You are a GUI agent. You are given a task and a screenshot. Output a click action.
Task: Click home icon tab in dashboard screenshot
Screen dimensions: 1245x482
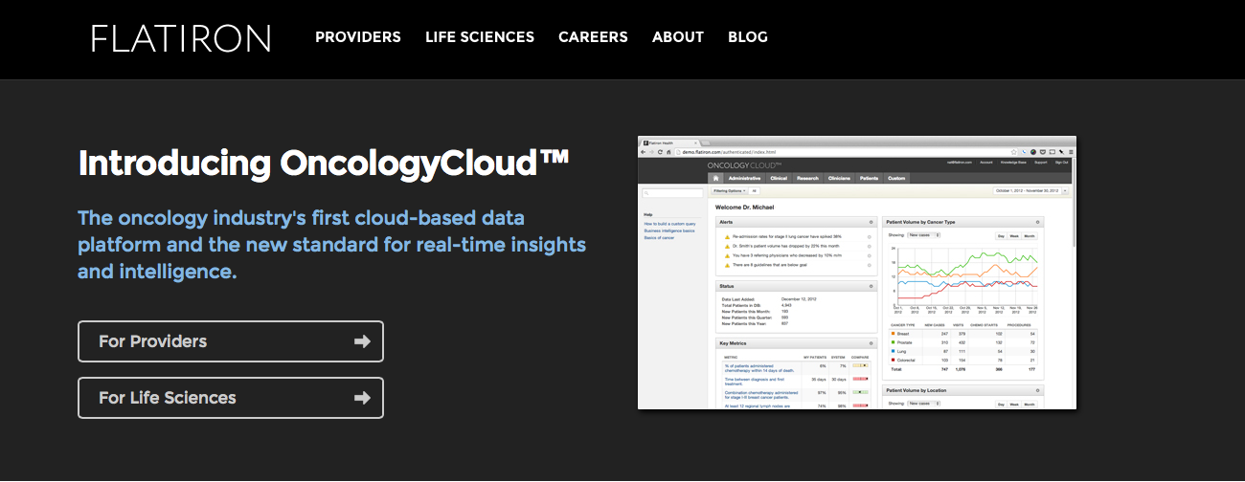[715, 178]
